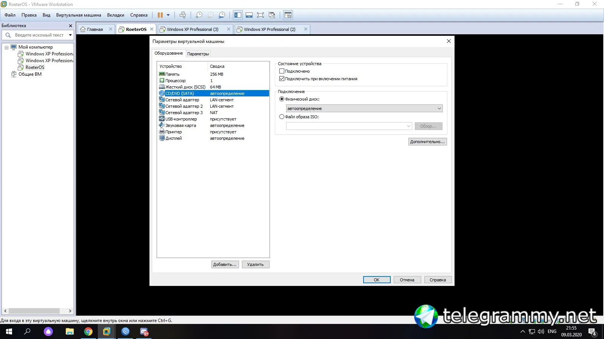Open the Windows Start menu
604x339 pixels.
click(x=9, y=331)
